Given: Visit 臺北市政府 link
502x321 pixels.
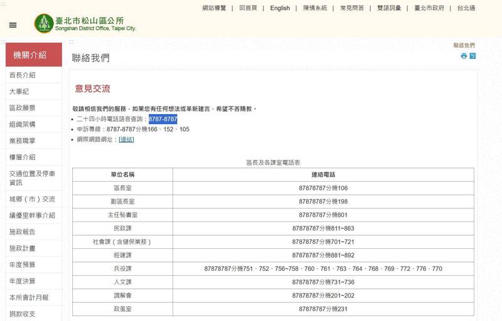Looking at the screenshot, I should [x=429, y=8].
